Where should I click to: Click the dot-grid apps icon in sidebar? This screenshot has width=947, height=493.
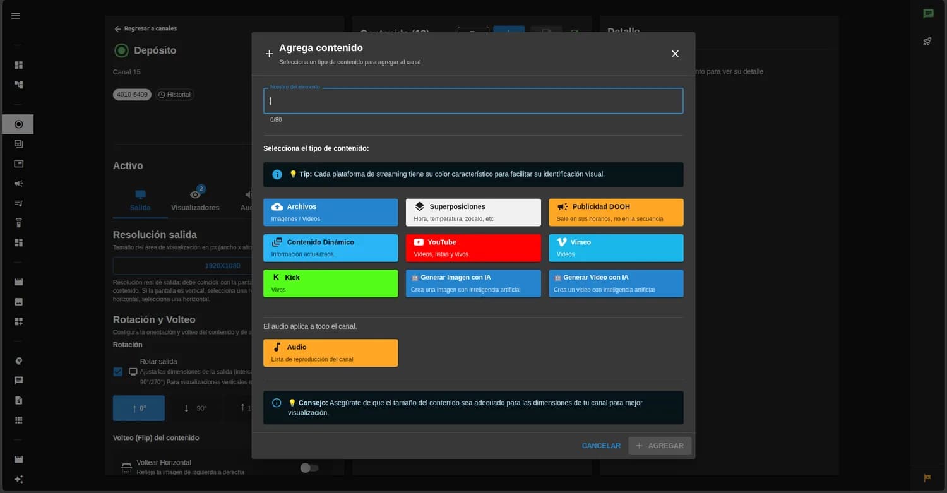(18, 420)
